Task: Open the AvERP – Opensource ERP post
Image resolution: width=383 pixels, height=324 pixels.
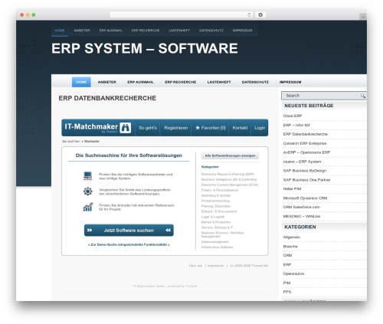Action: [306, 152]
